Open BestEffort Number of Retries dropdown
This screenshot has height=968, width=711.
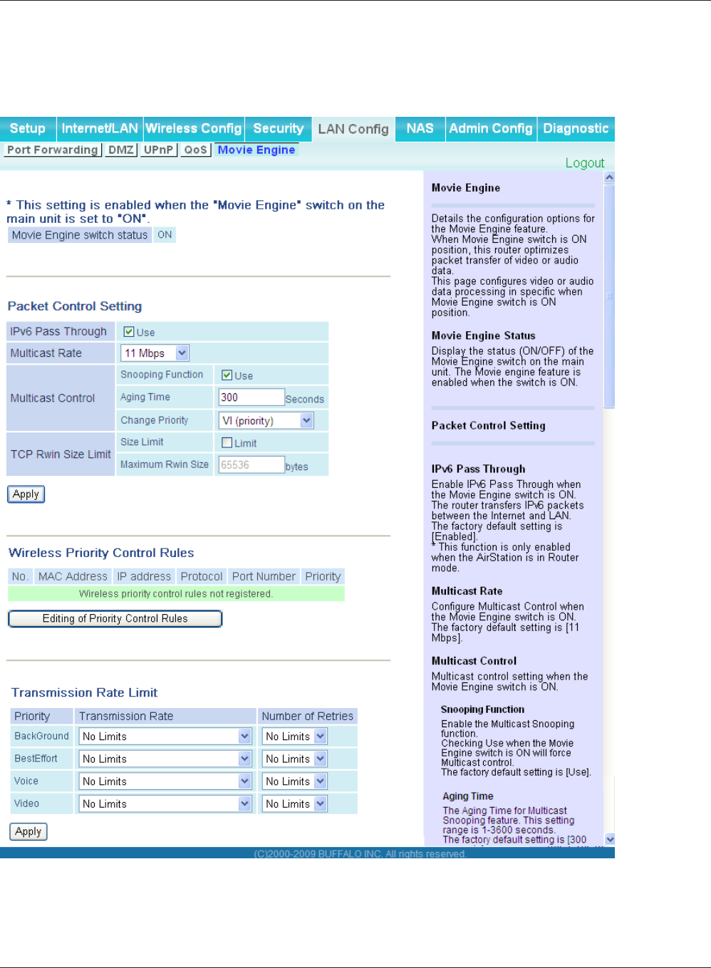pyautogui.click(x=295, y=759)
